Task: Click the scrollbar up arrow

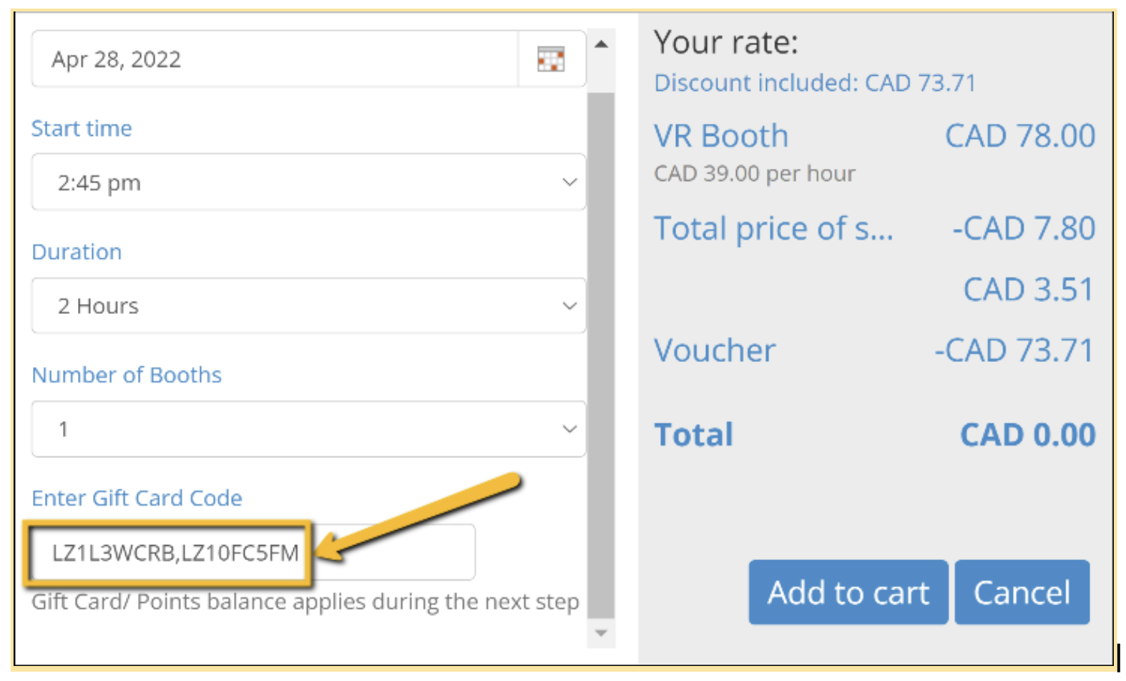Action: pos(602,44)
